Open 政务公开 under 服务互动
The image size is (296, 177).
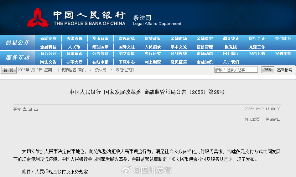[x=48, y=54]
